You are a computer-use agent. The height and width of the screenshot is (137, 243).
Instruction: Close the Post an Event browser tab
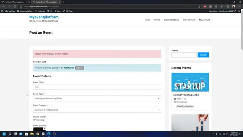pyautogui.click(x=59, y=2)
